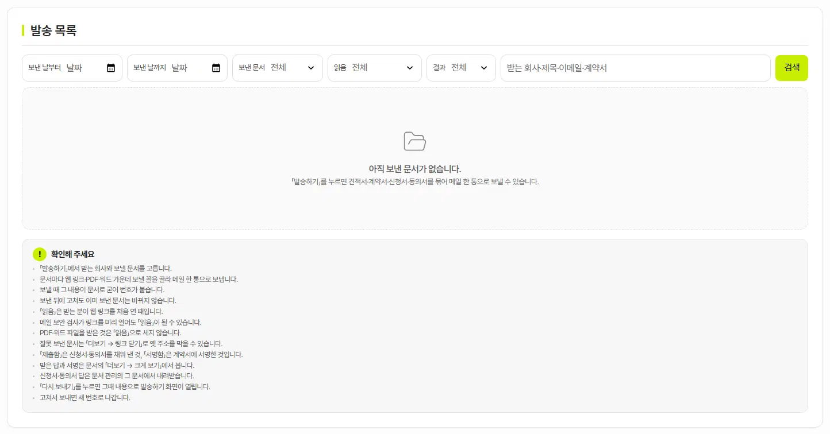Click the note 고쳐서 보내면 새 번호로 나갑니다.
This screenshot has height=434, width=830.
(x=85, y=398)
